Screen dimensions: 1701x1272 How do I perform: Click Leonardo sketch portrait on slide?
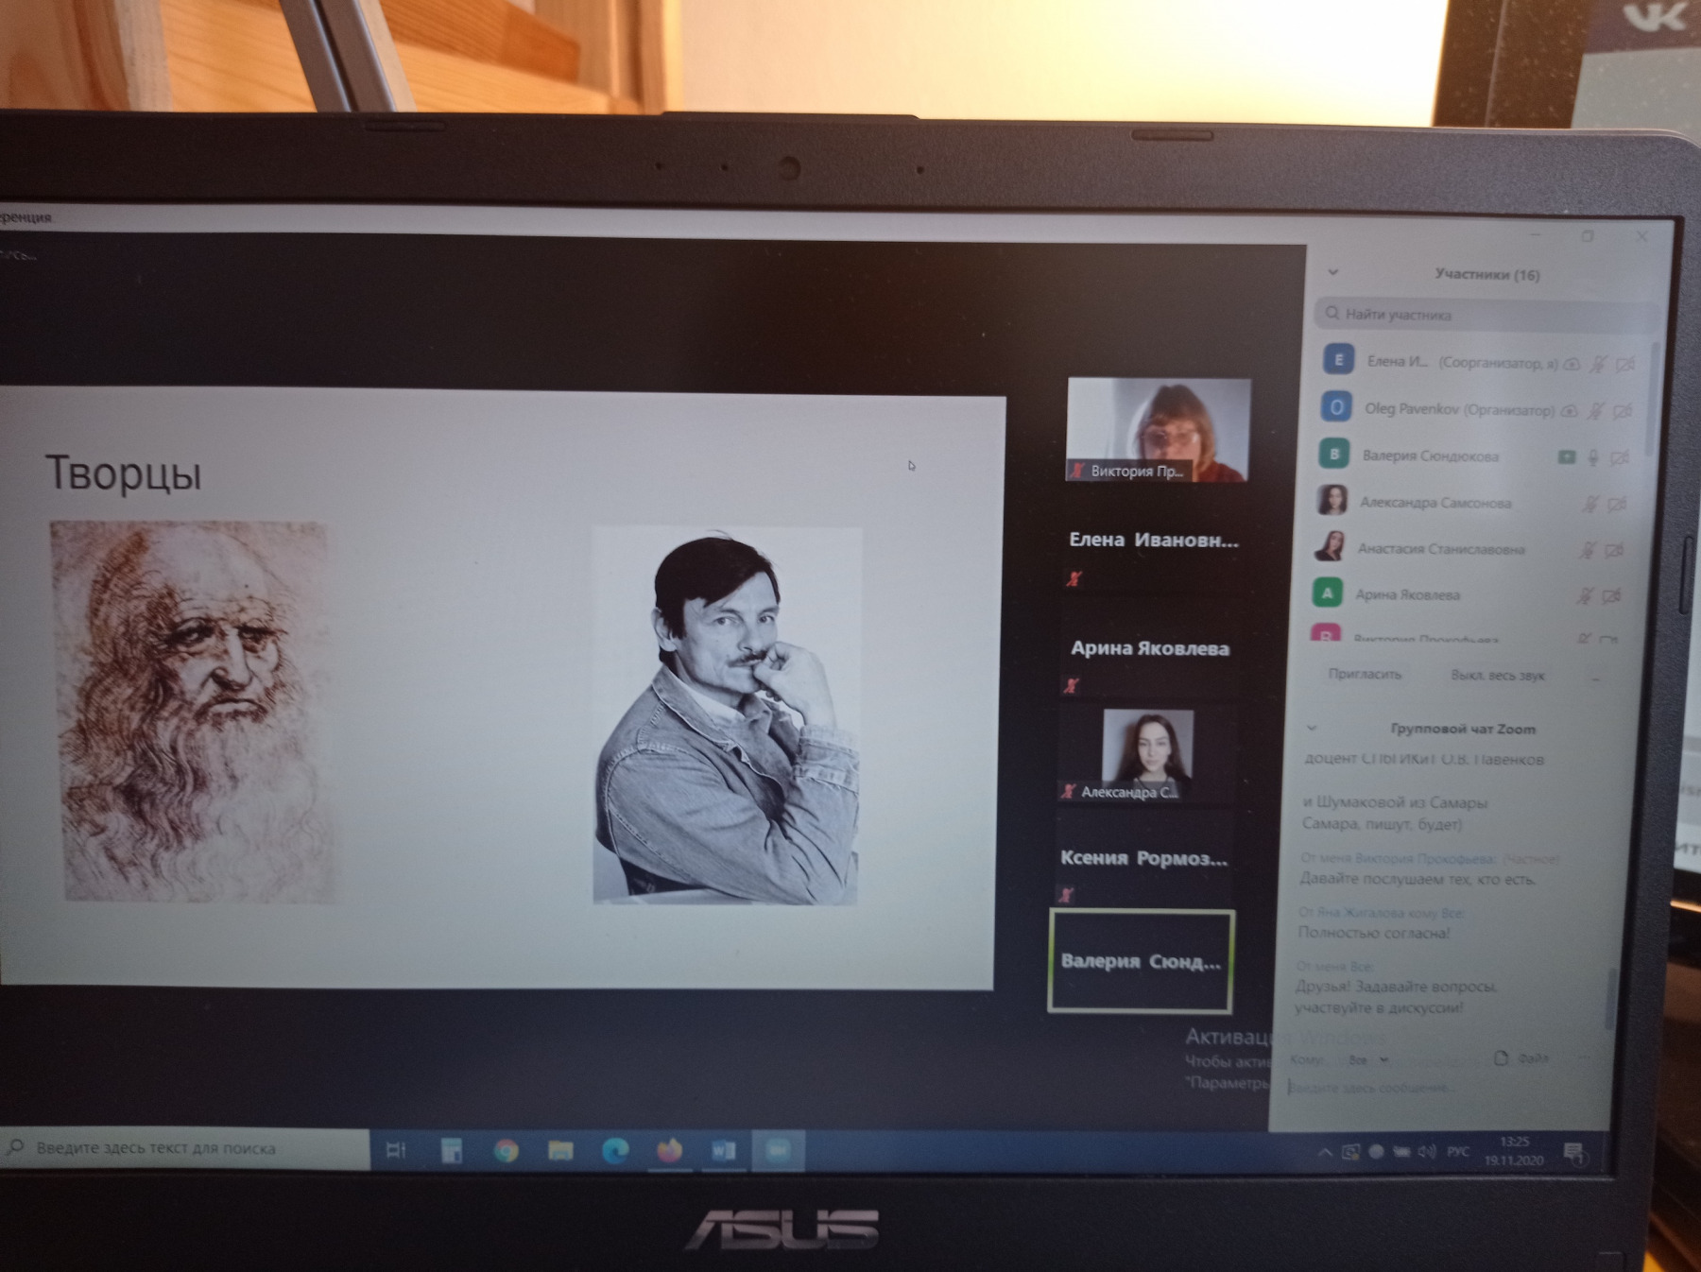[x=194, y=712]
